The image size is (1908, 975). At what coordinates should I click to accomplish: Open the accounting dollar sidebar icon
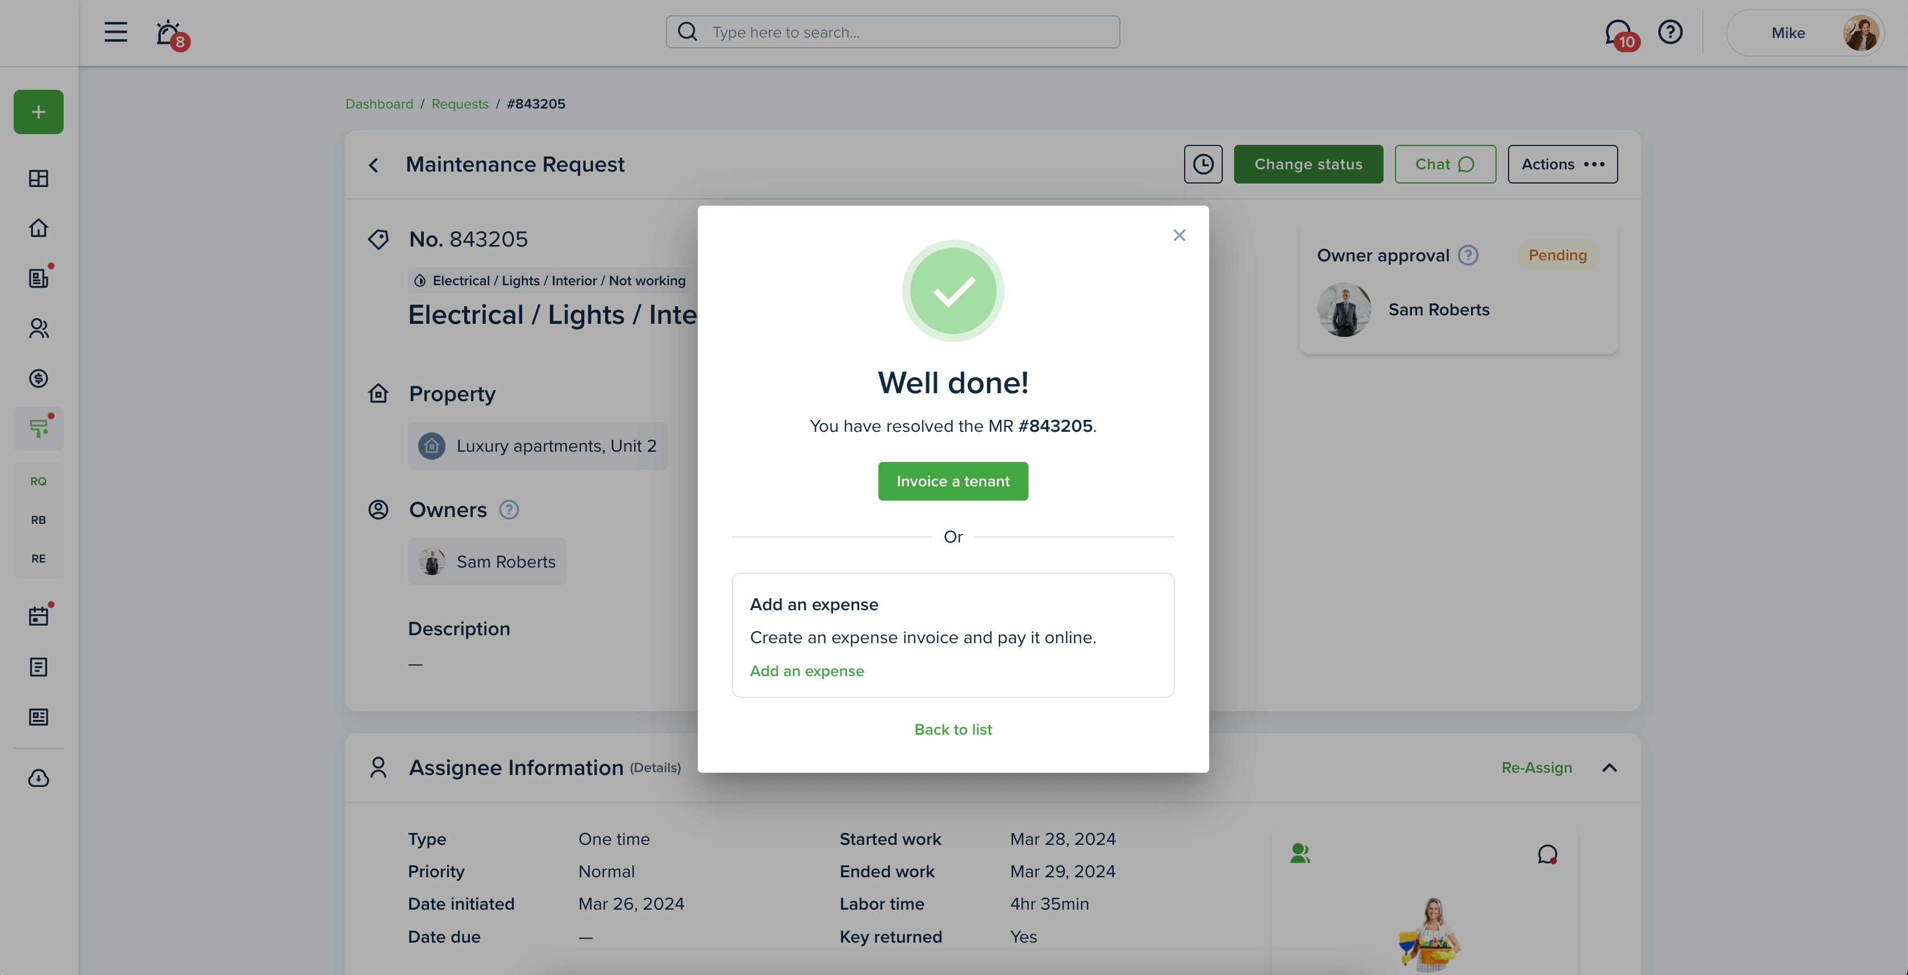click(39, 378)
